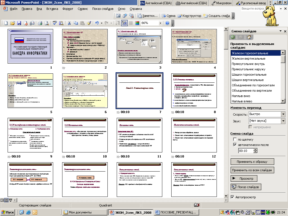
Task: Click the Format Painter brush icon
Action: pos(89,23)
